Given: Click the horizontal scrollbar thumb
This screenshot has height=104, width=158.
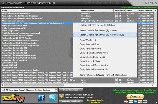Looking at the screenshot, I should 34,85.
